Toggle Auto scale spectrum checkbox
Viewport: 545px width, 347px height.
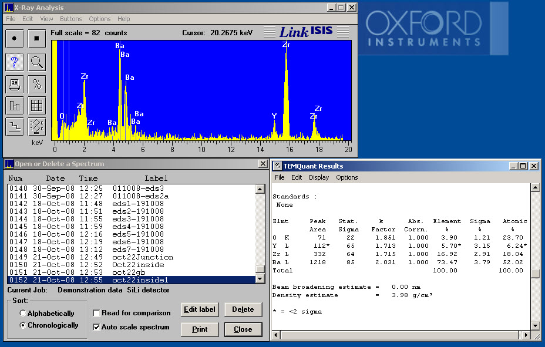coord(132,327)
